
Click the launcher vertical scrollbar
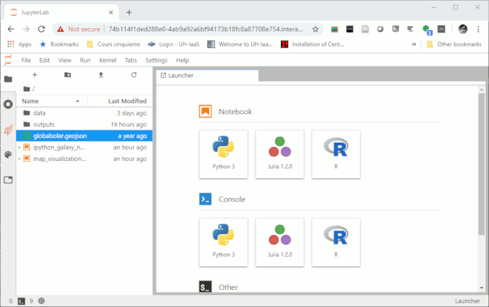[x=482, y=164]
